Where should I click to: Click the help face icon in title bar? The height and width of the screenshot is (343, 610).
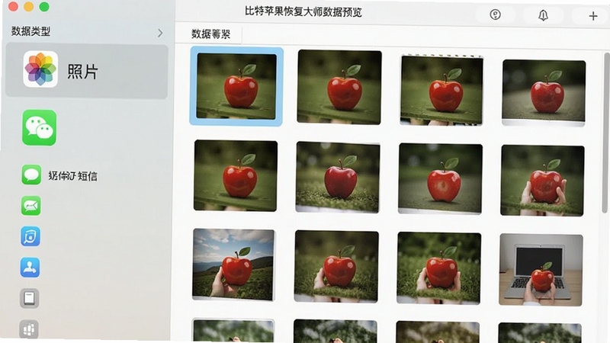495,14
